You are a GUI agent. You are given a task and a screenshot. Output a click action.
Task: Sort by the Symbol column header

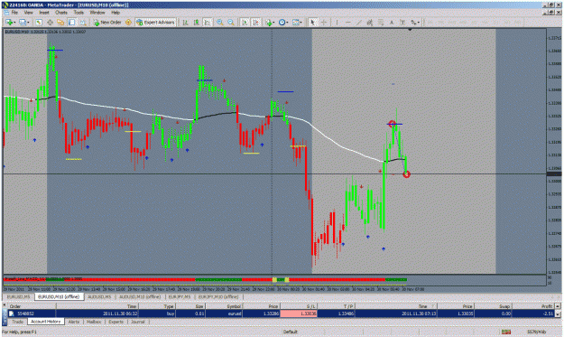click(225, 306)
